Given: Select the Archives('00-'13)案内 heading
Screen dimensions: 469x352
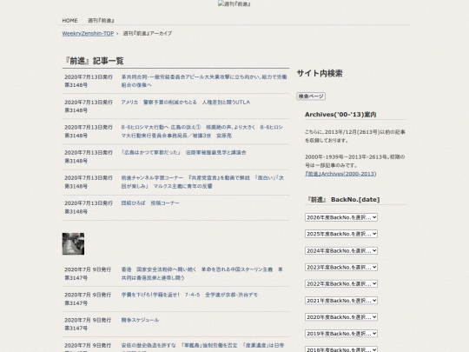Looking at the screenshot, I should (340, 115).
